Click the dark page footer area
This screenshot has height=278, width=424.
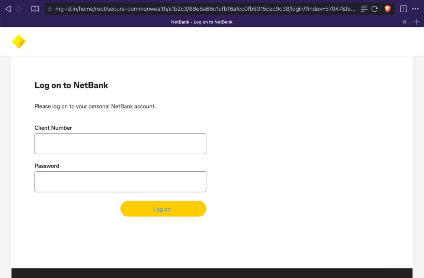[212, 272]
